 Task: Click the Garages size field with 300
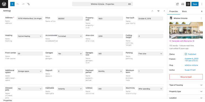110,54
